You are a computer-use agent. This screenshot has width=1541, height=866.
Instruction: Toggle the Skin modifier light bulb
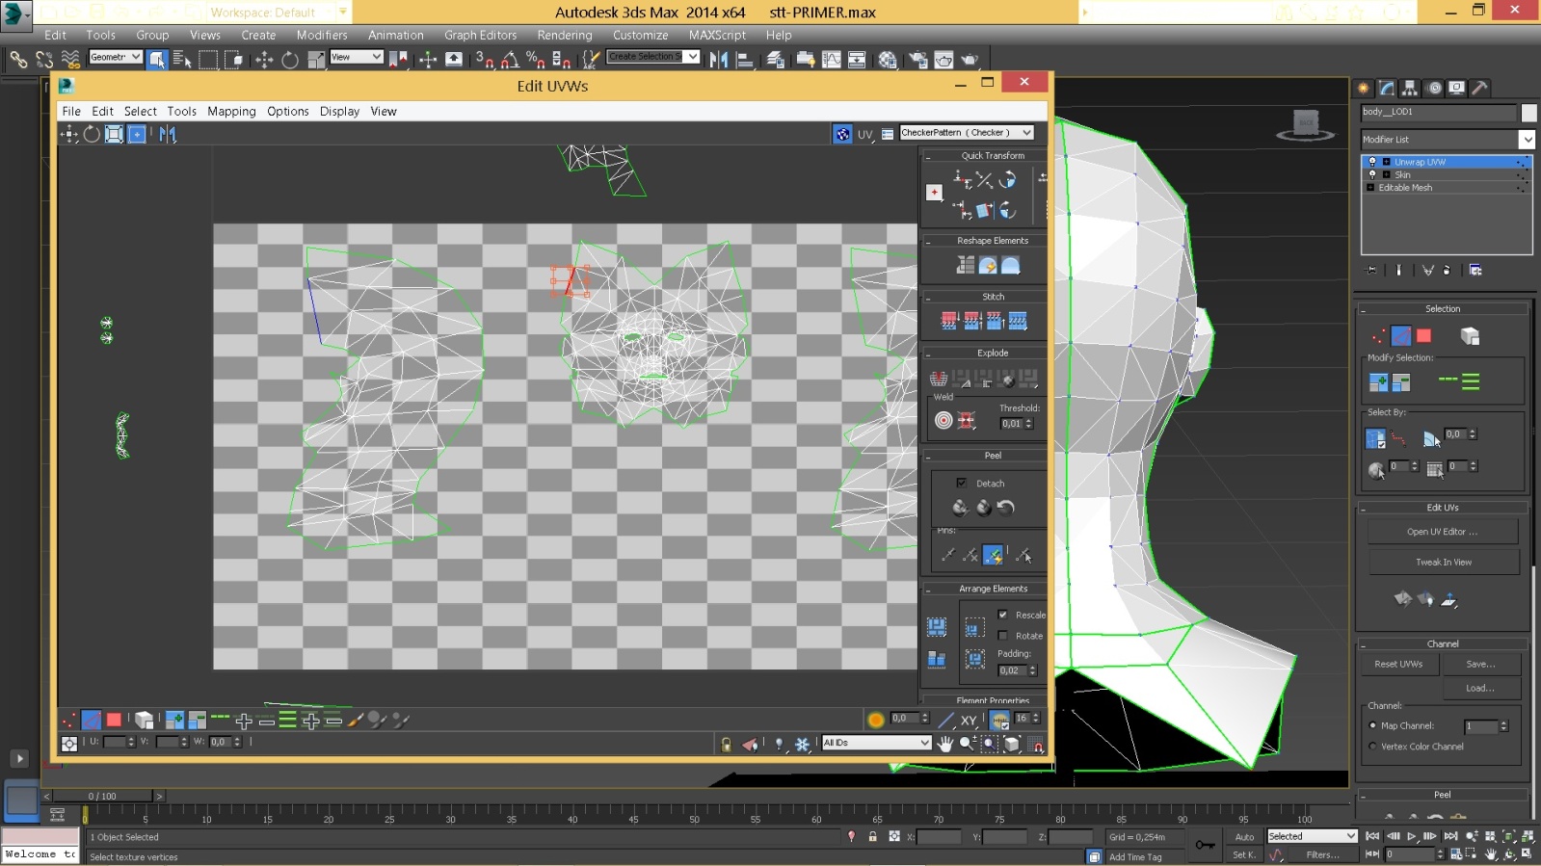coord(1372,174)
